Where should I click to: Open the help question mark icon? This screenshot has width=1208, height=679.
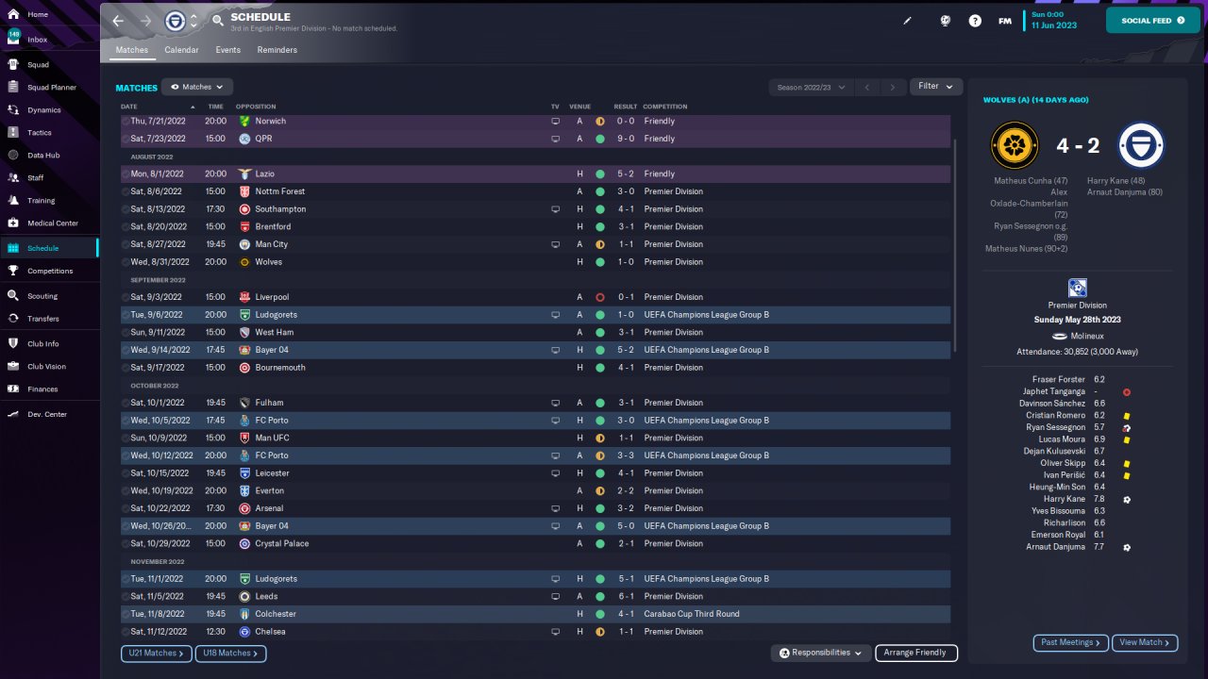pos(975,21)
